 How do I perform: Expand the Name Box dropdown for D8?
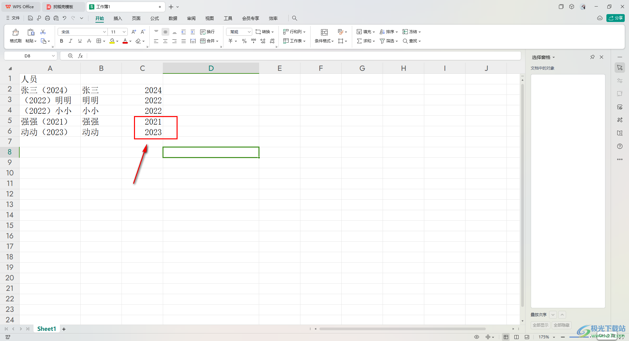53,56
